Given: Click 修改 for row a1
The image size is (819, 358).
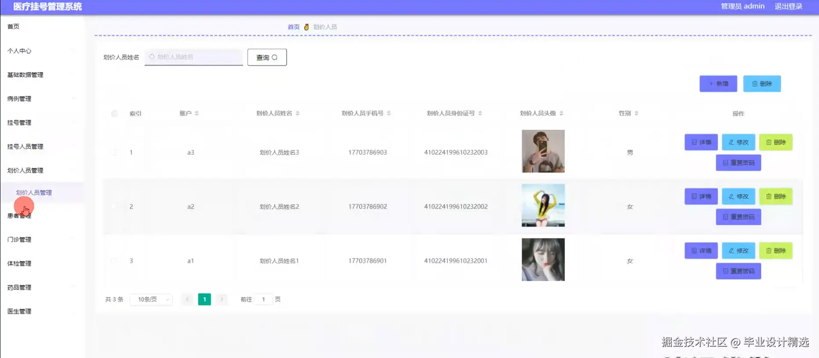Looking at the screenshot, I should [x=739, y=251].
